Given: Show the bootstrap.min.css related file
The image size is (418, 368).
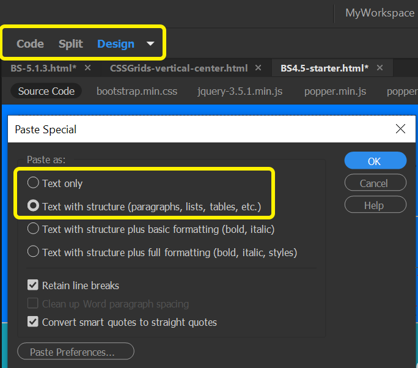Looking at the screenshot, I should click(x=137, y=92).
